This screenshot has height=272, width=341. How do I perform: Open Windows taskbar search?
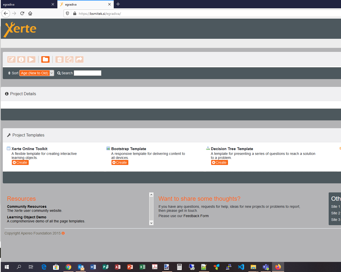[x=19, y=267]
